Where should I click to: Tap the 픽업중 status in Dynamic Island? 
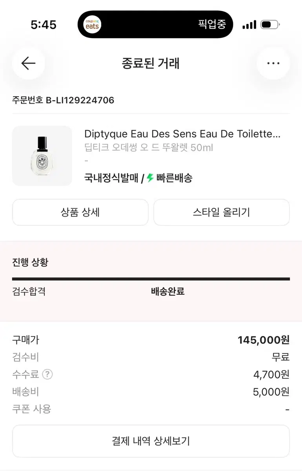[x=212, y=24]
